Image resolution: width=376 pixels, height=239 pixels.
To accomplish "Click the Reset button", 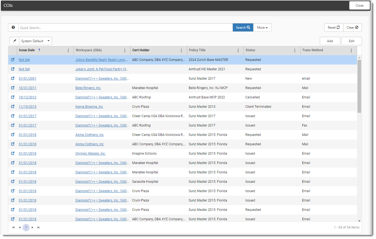I will click(334, 28).
